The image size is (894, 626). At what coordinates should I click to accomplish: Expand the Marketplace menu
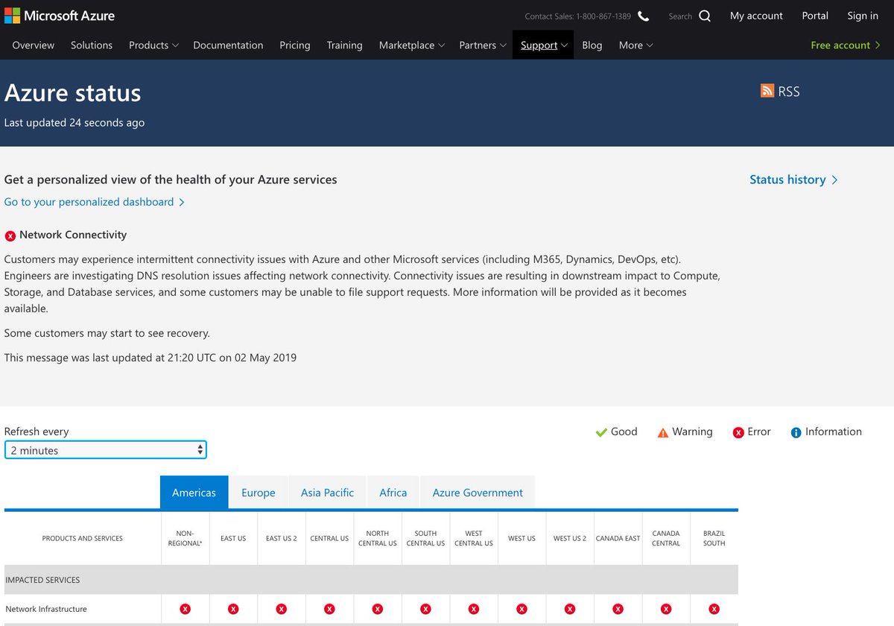411,45
